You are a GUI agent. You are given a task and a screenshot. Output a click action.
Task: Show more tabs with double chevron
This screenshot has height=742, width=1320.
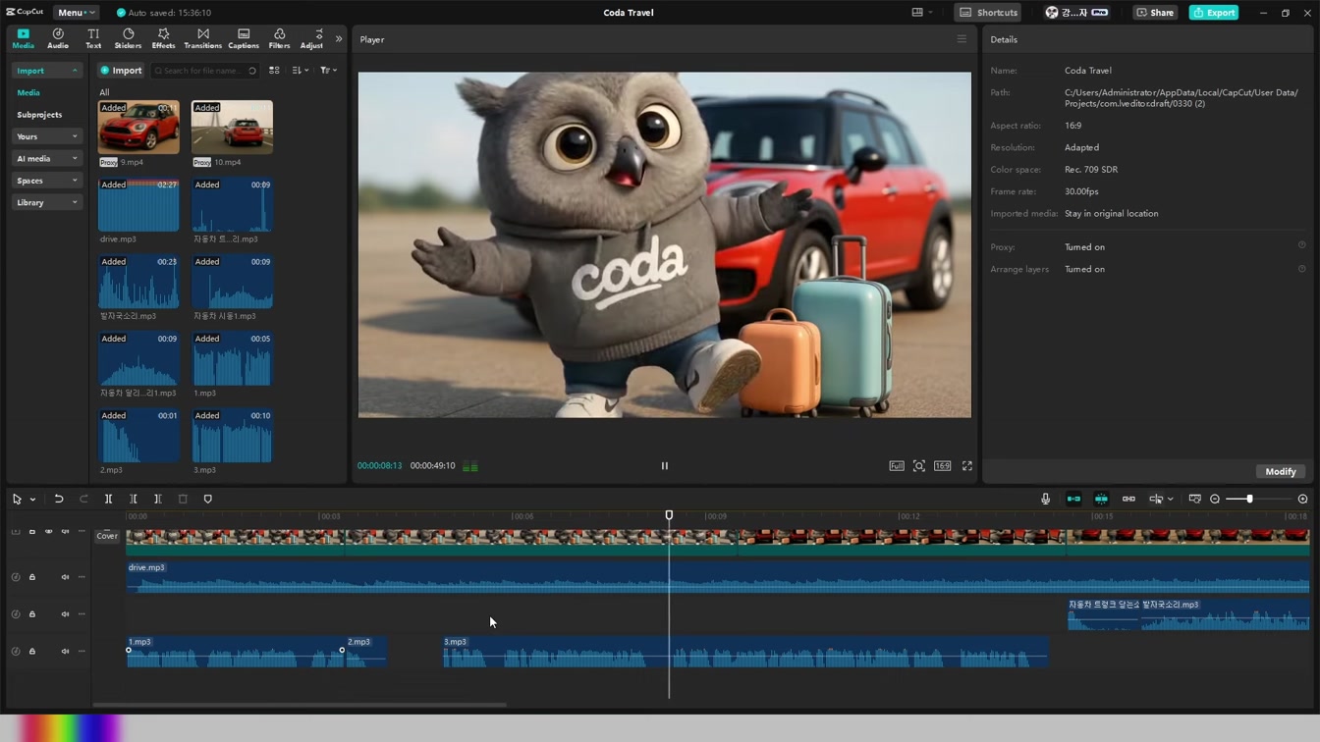[339, 39]
